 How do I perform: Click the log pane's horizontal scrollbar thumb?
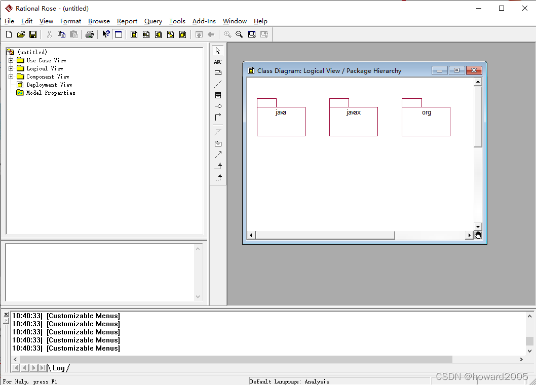pos(236,359)
